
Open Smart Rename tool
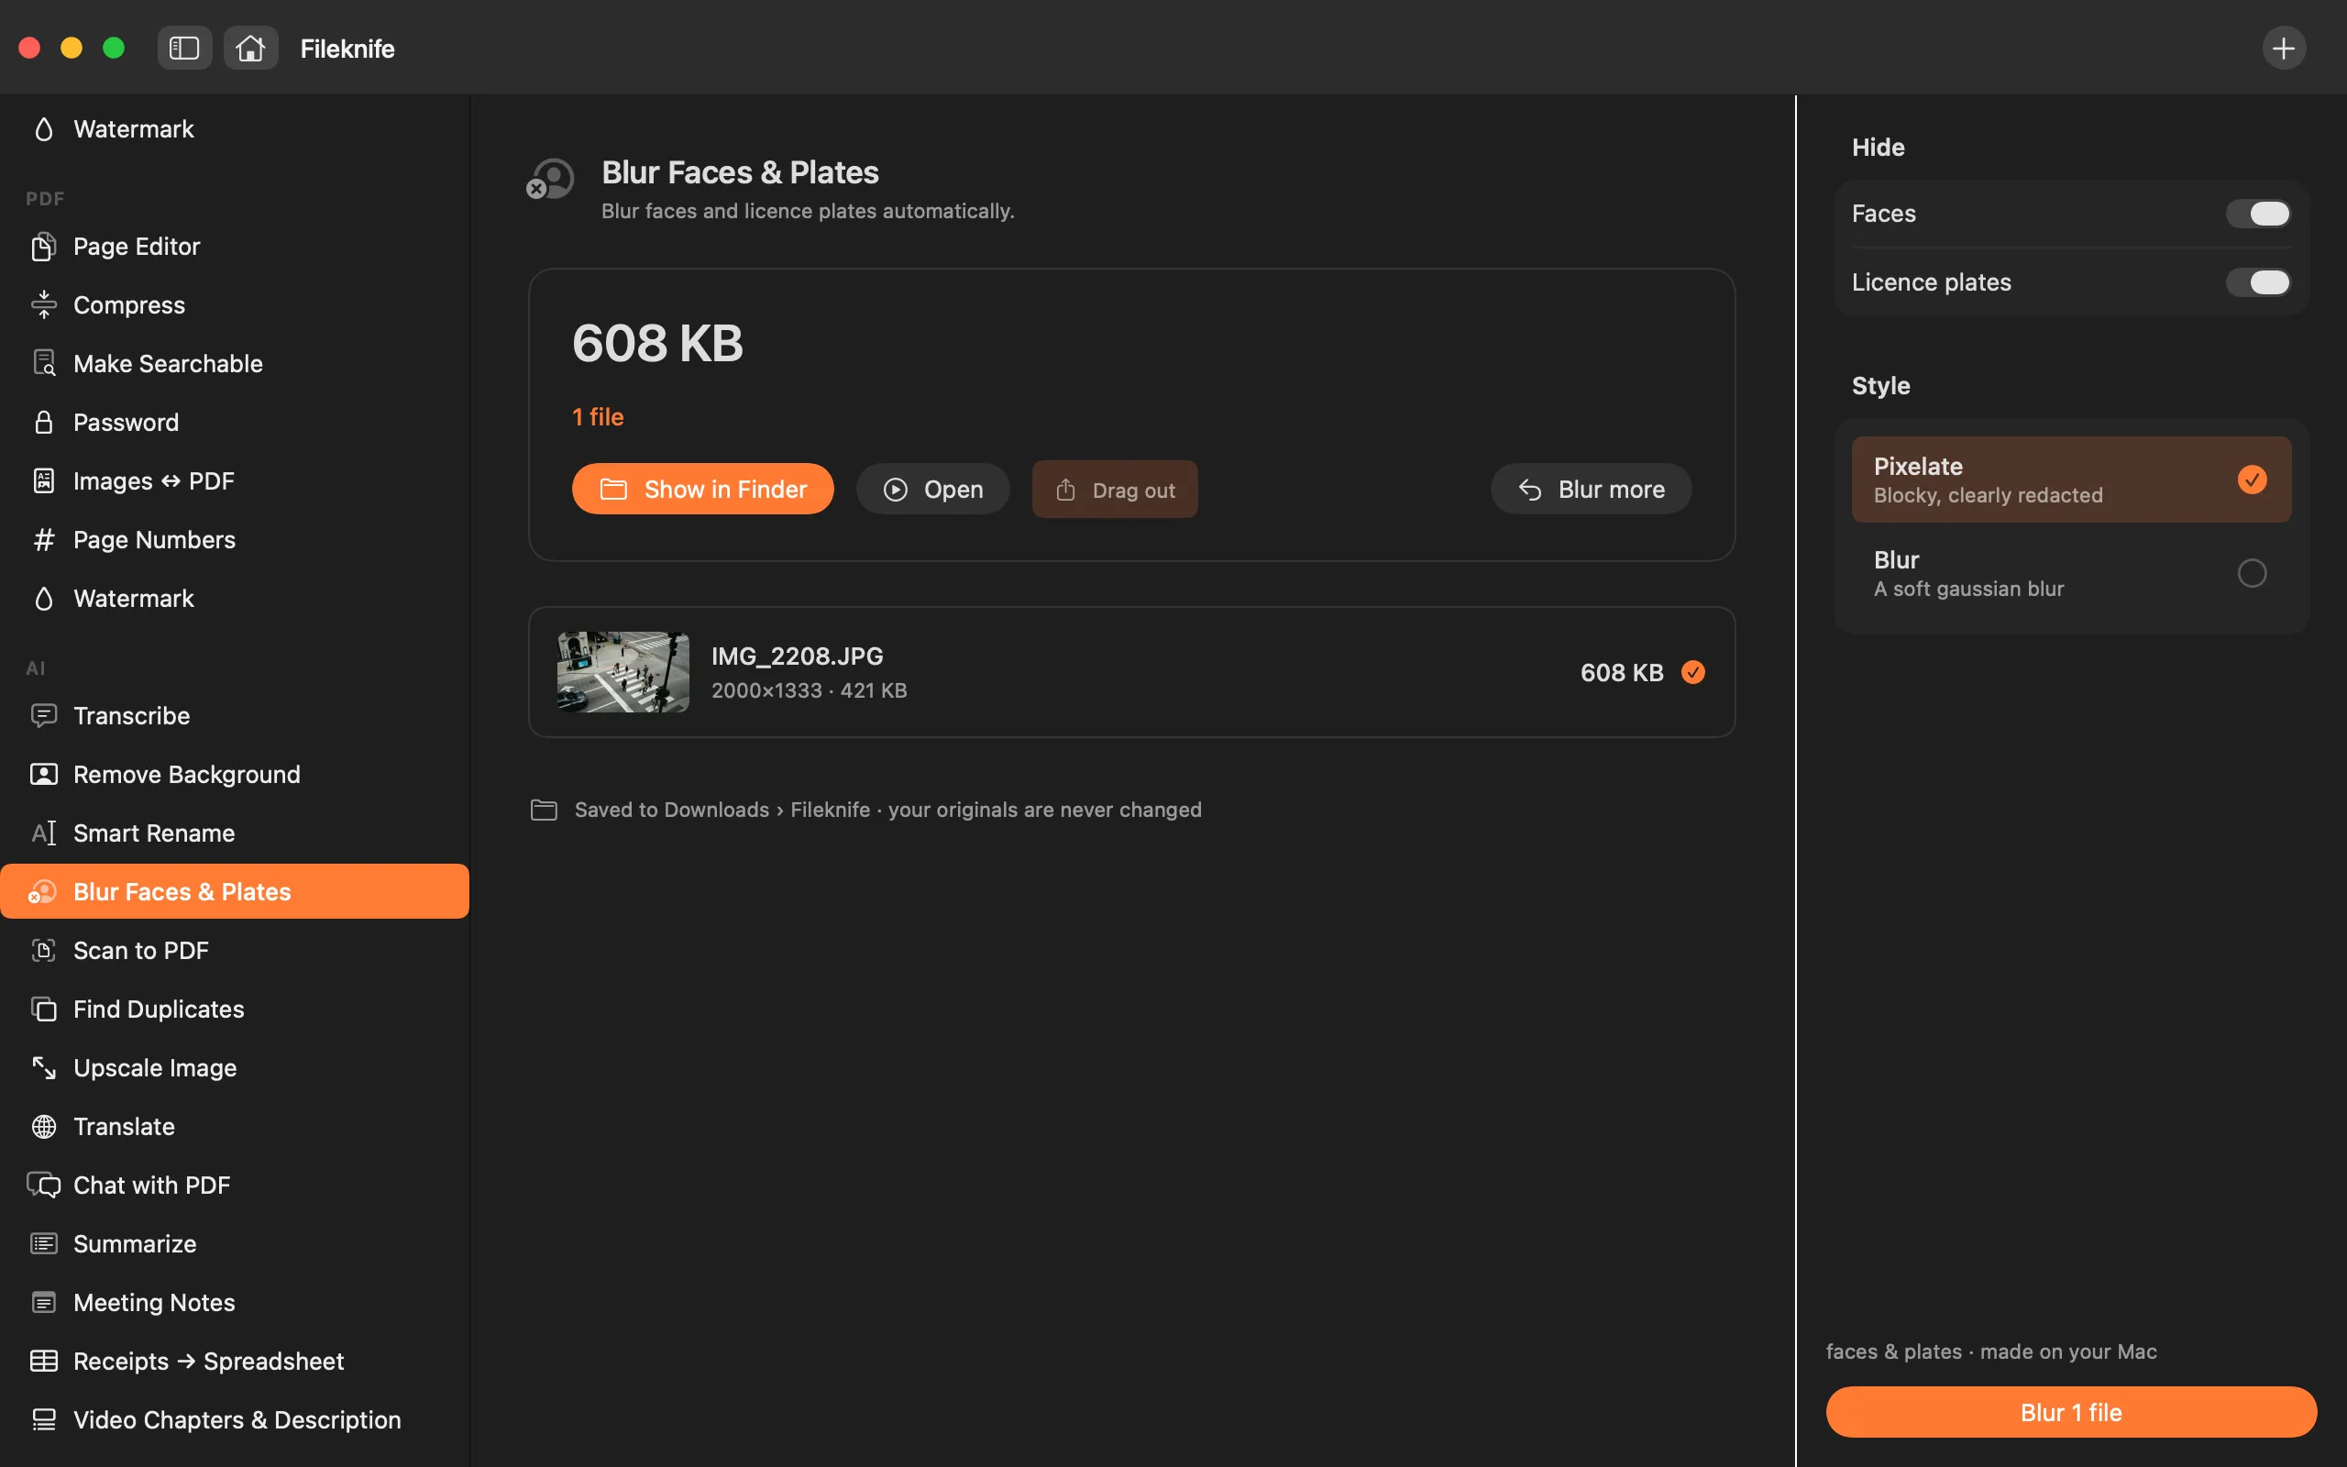235,833
